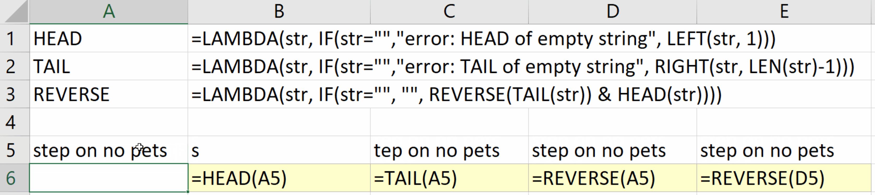Click the =REVERSE(D5) cell

coord(785,178)
